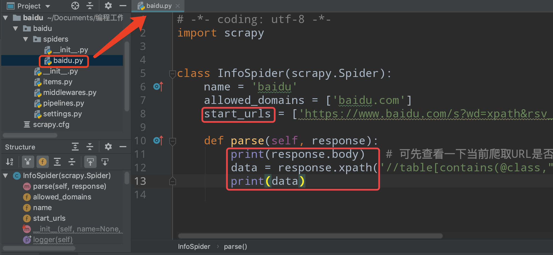The width and height of the screenshot is (553, 255).
Task: Toggle the Show Fields filter in Structure
Action: 42,162
